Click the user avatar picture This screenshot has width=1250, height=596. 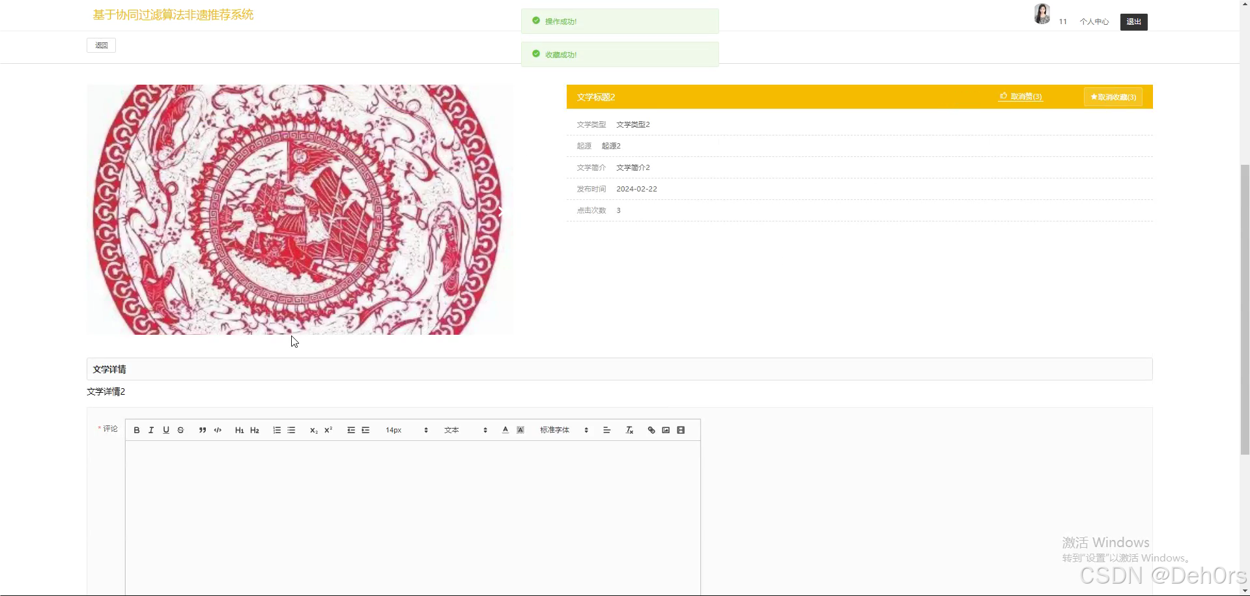click(1042, 14)
